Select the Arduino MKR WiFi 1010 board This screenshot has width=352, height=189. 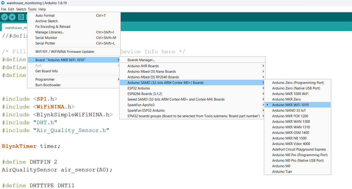click(x=290, y=105)
